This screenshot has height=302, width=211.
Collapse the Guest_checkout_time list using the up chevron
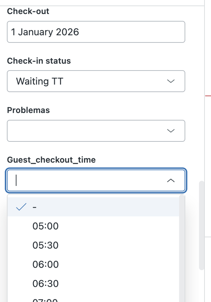point(171,180)
